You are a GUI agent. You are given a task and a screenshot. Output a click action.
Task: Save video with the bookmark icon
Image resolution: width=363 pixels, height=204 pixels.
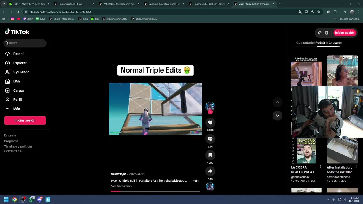[x=210, y=155]
